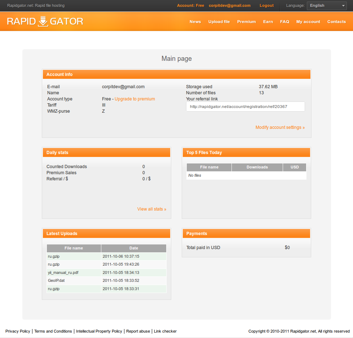Select GeoIP.dat file row

[106, 280]
